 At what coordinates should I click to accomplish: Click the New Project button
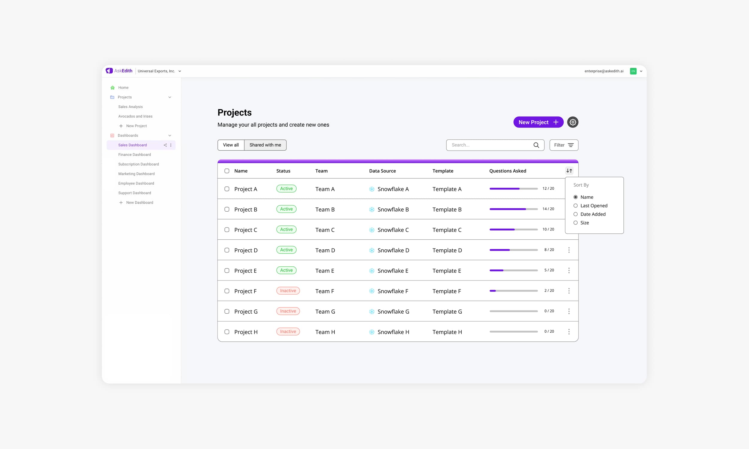[538, 122]
